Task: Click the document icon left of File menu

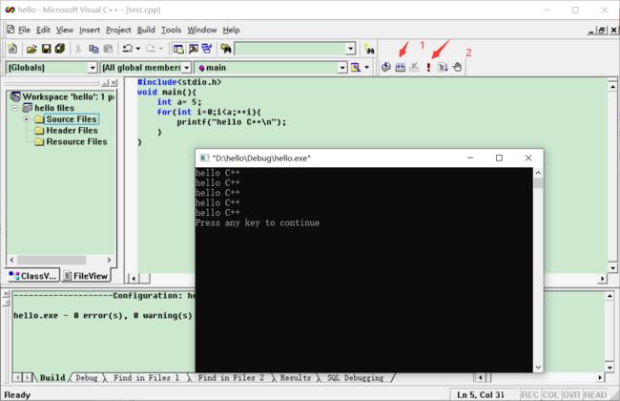Action: (x=10, y=30)
